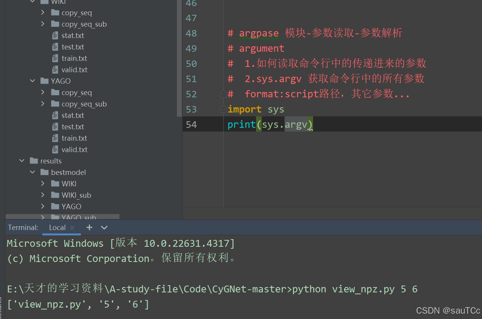Click the bestmodel folder icon
This screenshot has width=482, height=319.
[x=45, y=172]
